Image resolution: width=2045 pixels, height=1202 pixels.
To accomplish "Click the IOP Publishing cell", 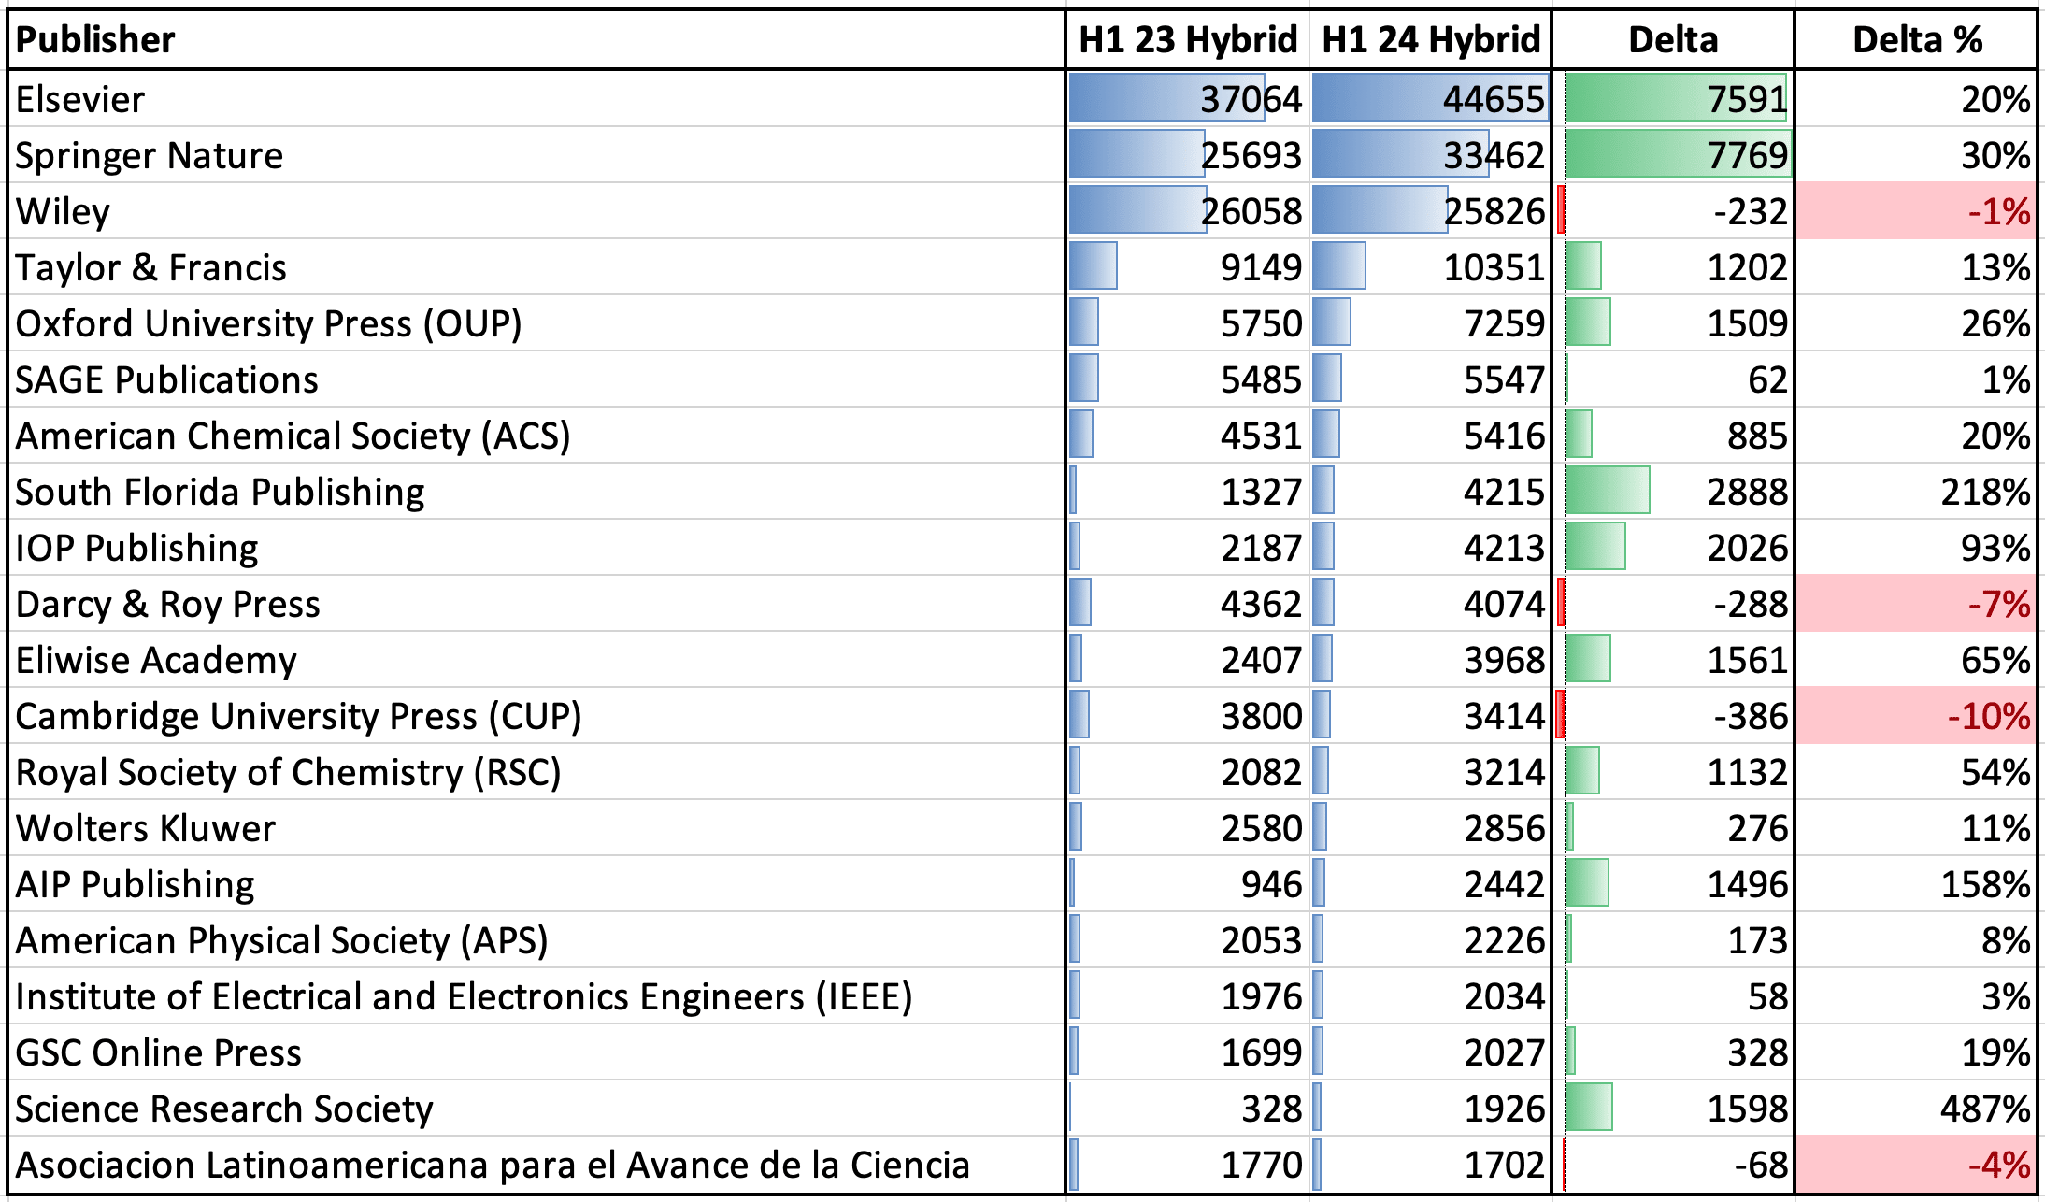I will [536, 547].
